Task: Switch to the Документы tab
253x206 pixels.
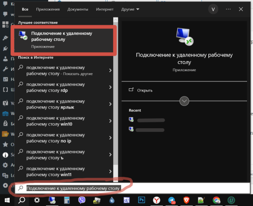Action: [78, 9]
